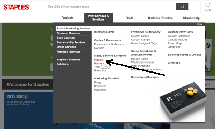Open Custom Calendars under Custom Photo Gifts
The width and height of the screenshot is (215, 129).
[179, 36]
